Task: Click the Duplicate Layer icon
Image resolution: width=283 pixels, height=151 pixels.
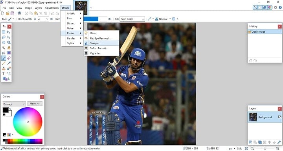Action: 260,142
